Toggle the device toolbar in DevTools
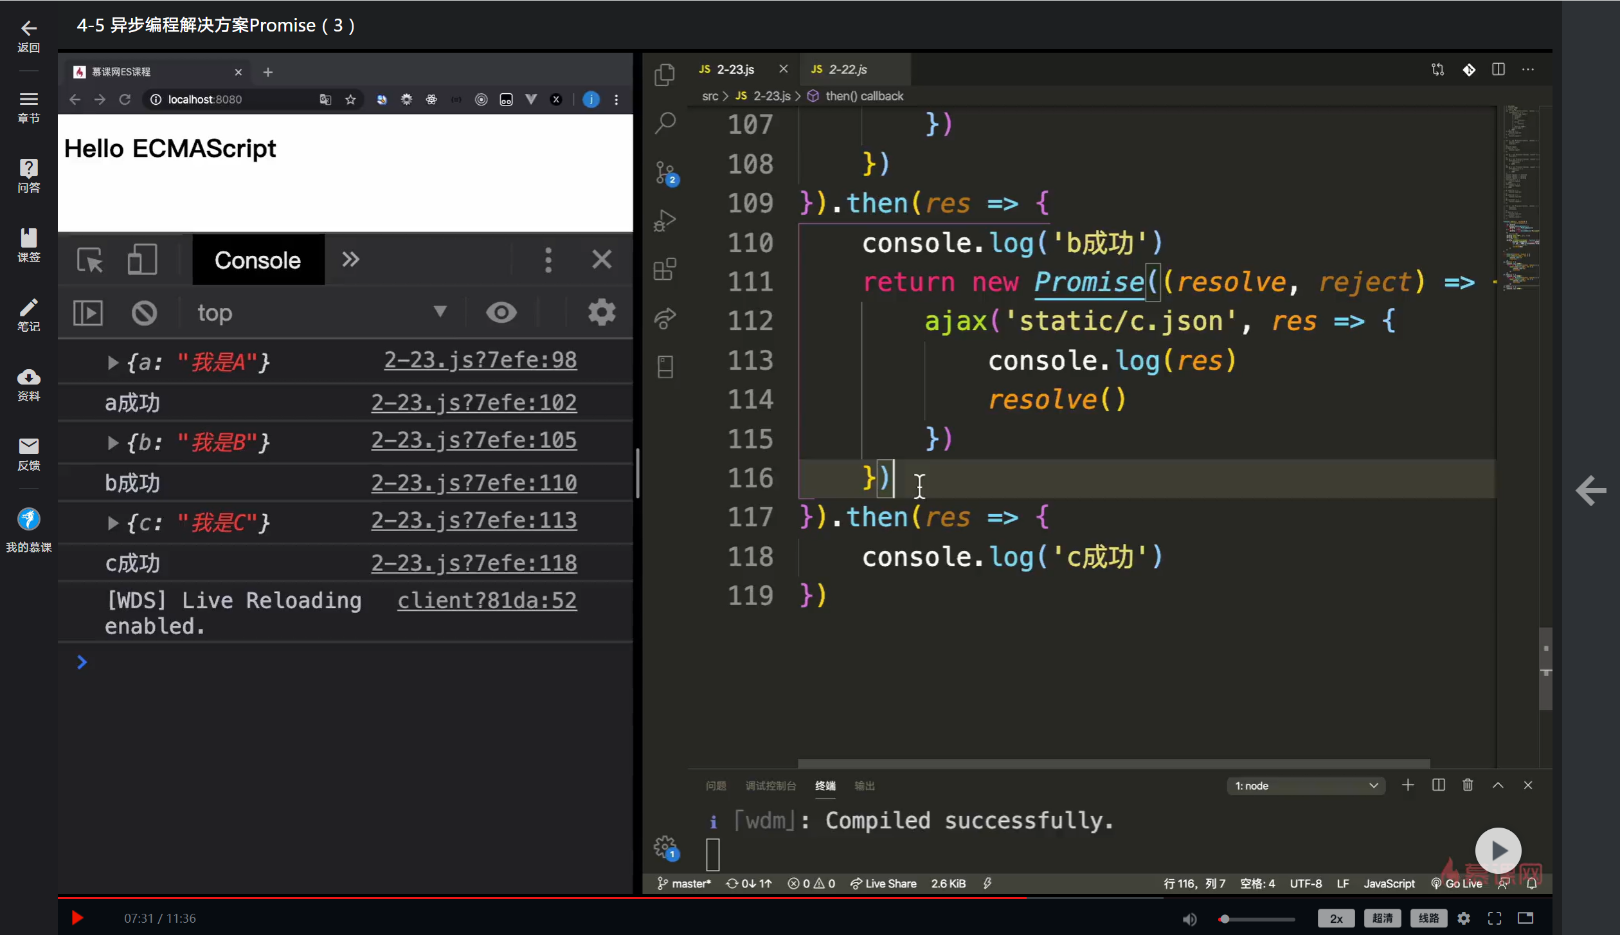This screenshot has height=935, width=1620. click(142, 260)
